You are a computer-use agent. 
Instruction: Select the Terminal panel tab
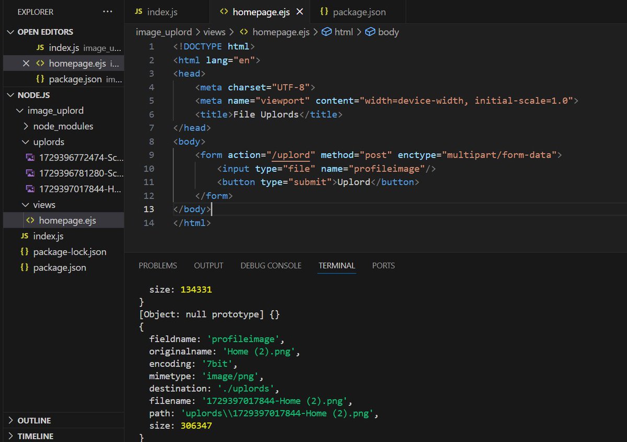337,266
